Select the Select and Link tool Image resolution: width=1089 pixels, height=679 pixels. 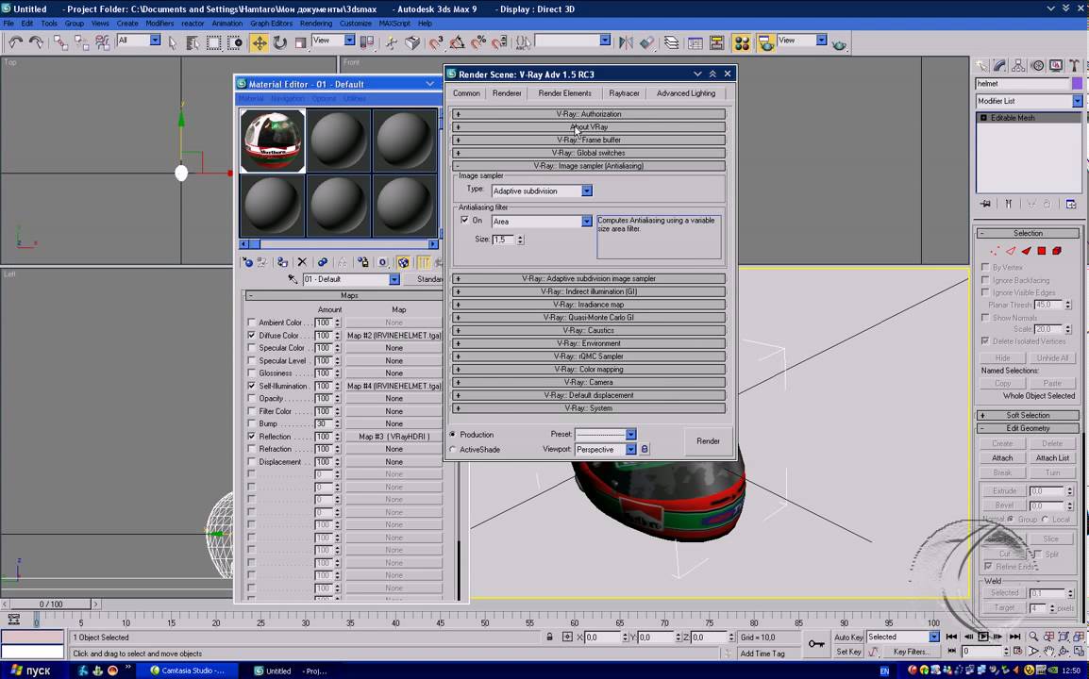point(60,43)
